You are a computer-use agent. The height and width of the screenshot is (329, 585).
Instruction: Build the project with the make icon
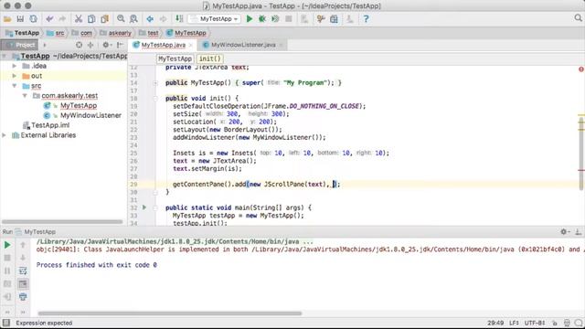click(x=179, y=18)
